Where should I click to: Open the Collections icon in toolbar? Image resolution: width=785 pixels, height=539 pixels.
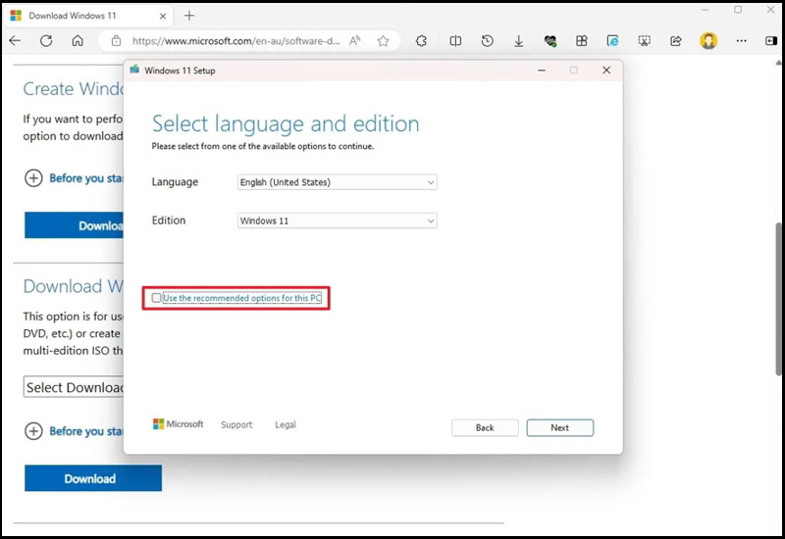pyautogui.click(x=581, y=41)
